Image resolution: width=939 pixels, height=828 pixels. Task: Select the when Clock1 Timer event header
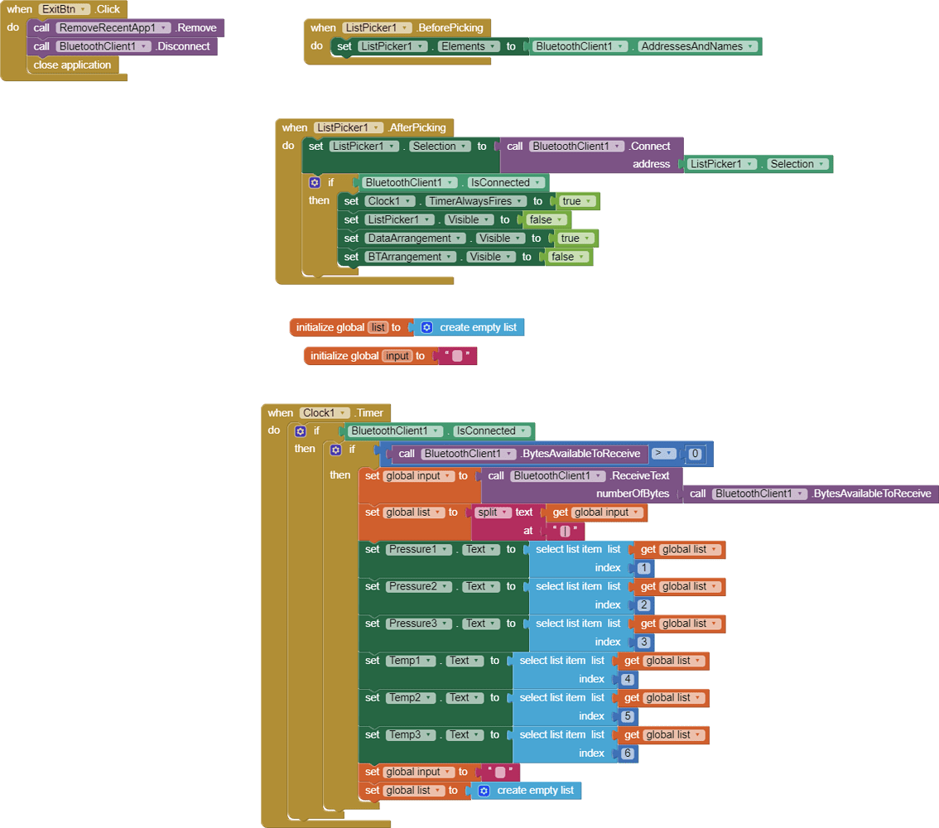[282, 412]
